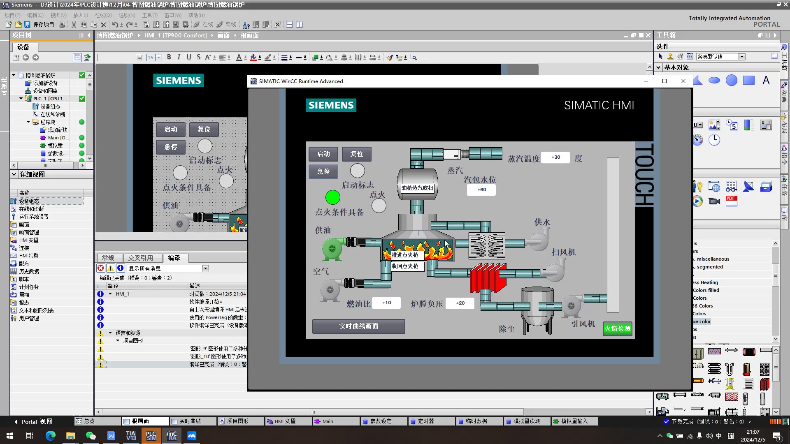The image size is (790, 444).
Task: Open the 经典默认值 style dropdown
Action: click(x=742, y=57)
